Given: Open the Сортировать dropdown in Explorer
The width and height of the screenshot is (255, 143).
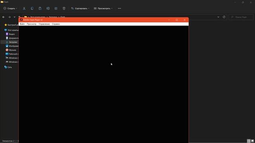Looking at the screenshot, I should (x=80, y=8).
